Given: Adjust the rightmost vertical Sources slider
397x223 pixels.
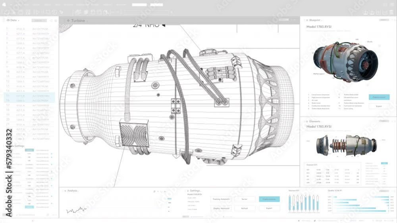Looking at the screenshot, I should pyautogui.click(x=318, y=203).
